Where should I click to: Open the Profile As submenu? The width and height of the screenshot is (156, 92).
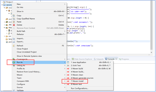tap(39, 69)
